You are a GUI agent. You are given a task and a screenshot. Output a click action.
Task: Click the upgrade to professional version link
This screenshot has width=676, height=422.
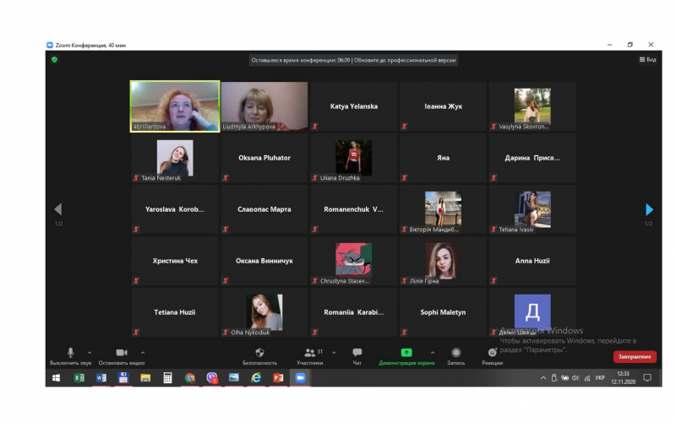[x=405, y=60]
